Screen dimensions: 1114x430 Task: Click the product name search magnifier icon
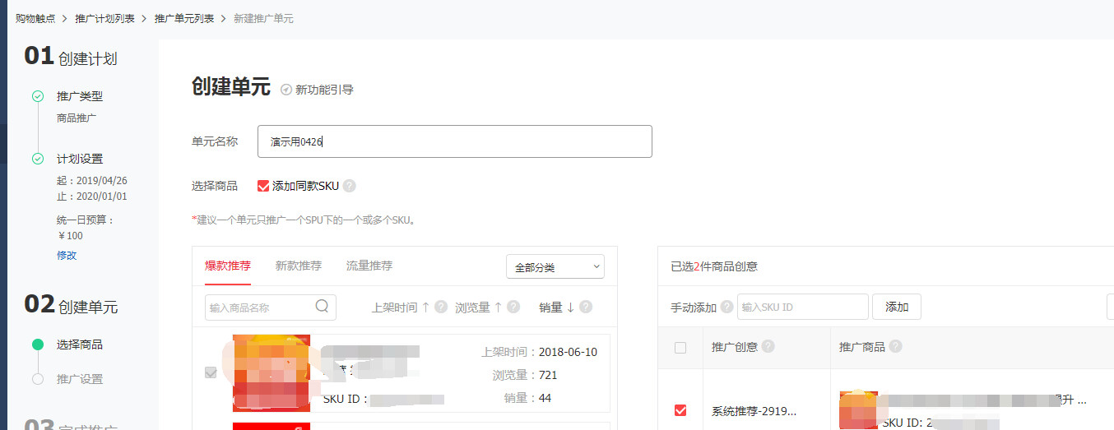323,307
